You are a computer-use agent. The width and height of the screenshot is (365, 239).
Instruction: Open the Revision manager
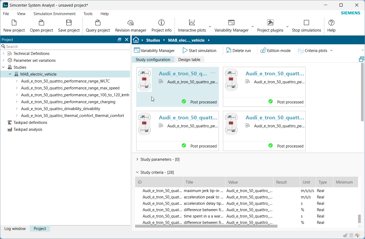coord(131,23)
